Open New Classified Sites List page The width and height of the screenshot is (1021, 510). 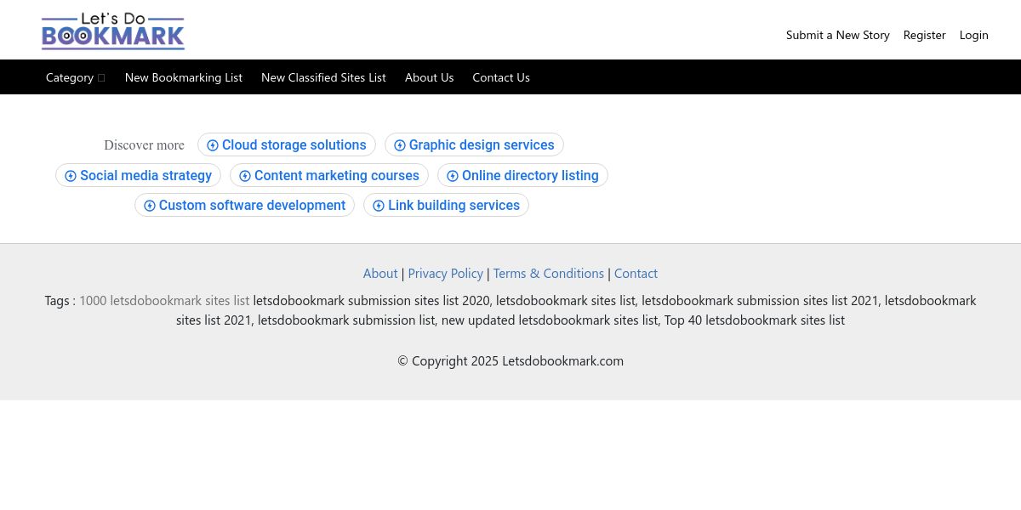(323, 77)
